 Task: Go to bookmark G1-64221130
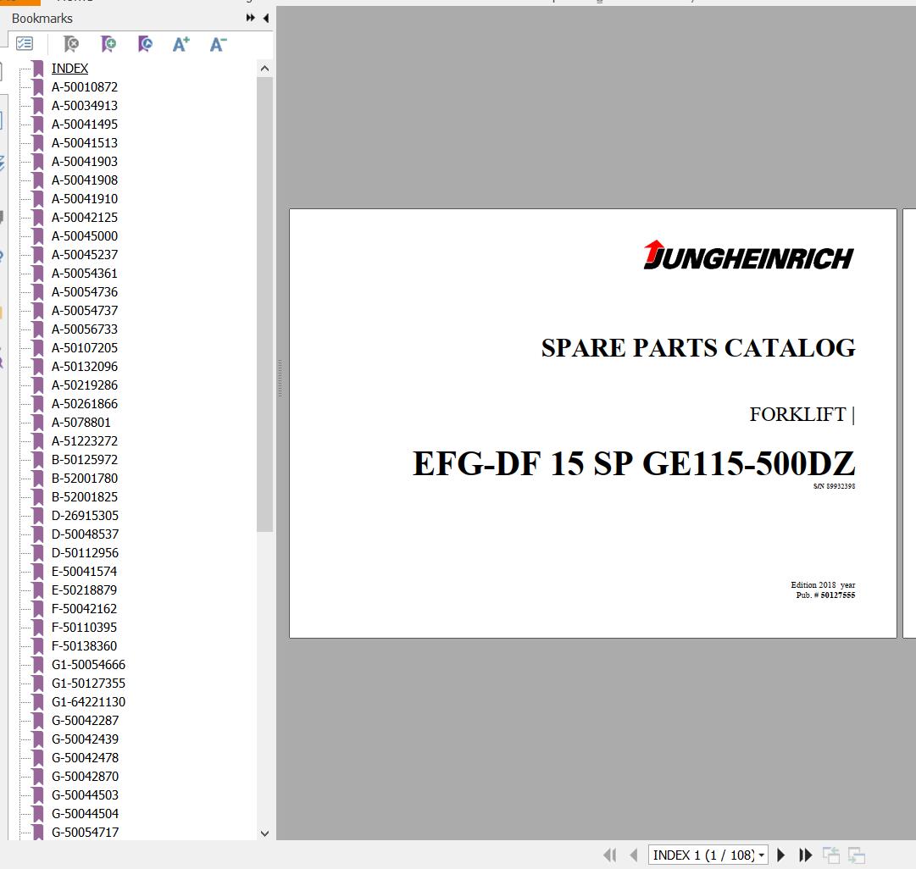click(x=89, y=702)
